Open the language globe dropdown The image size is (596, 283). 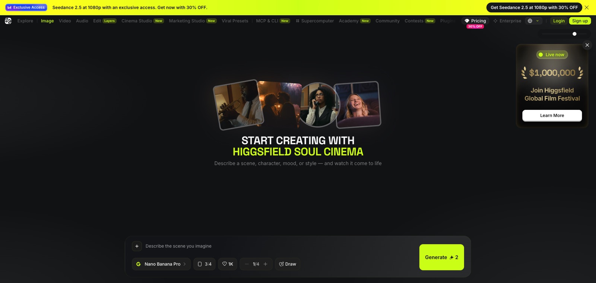click(533, 21)
